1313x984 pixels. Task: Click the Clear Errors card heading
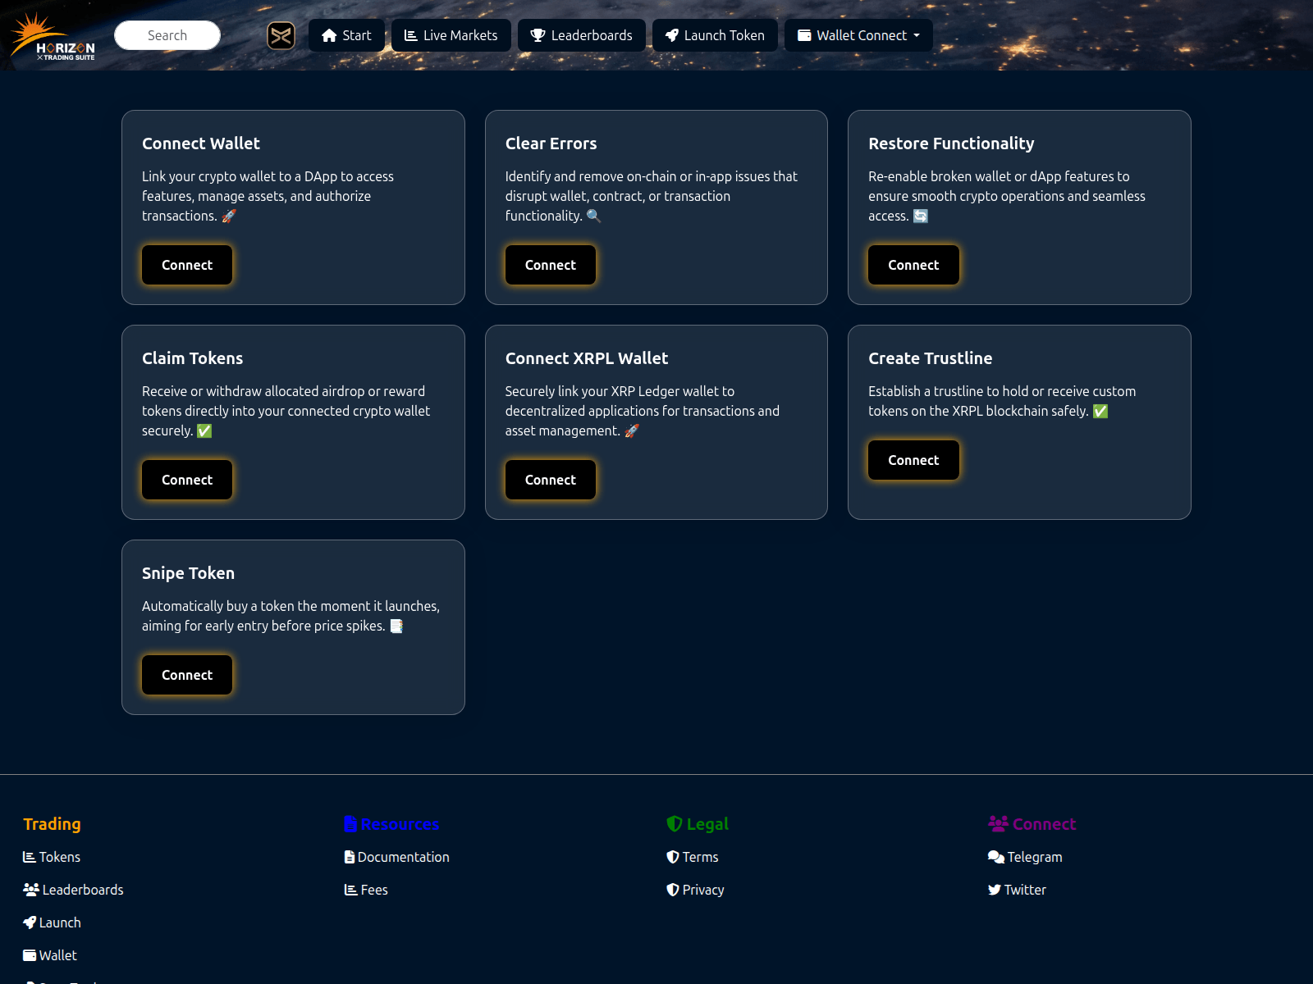pyautogui.click(x=551, y=143)
